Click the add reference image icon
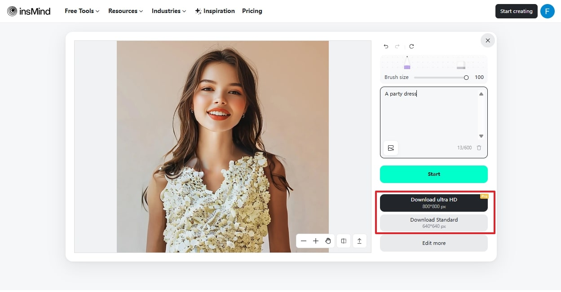This screenshot has height=292, width=561. pyautogui.click(x=391, y=148)
